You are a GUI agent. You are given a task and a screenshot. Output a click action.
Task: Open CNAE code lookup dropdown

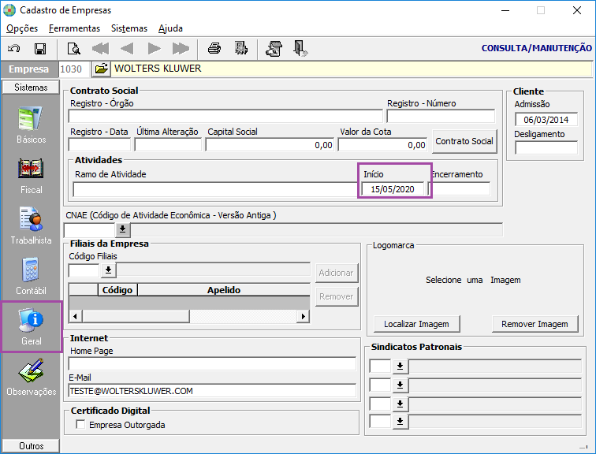pos(122,229)
